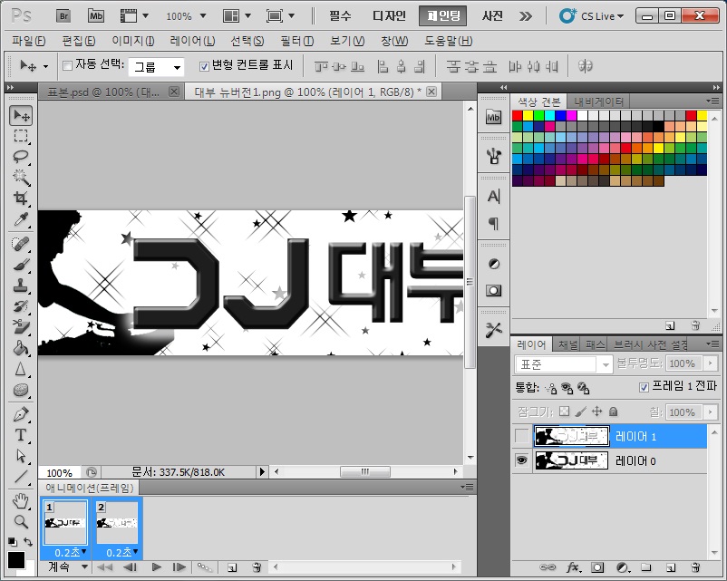Play the frame animation
This screenshot has height=581, width=727.
156,567
